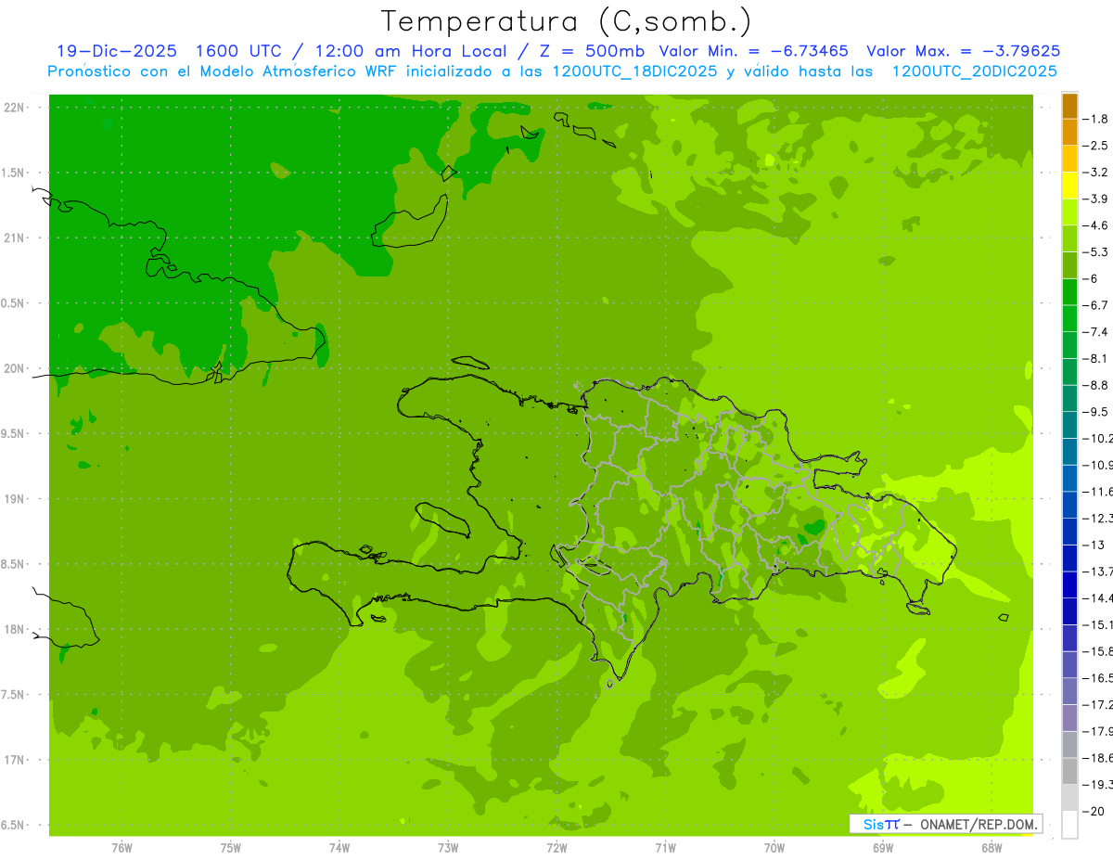This screenshot has height=860, width=1113.
Task: Click the '70W' longitude axis label
Action: (x=774, y=848)
